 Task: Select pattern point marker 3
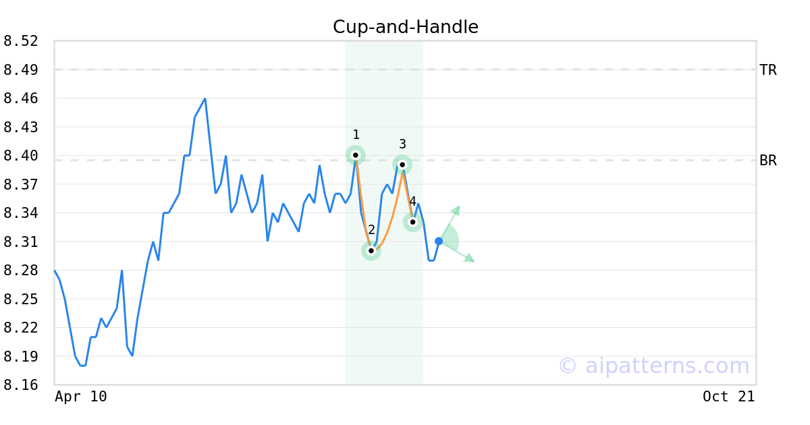click(402, 165)
